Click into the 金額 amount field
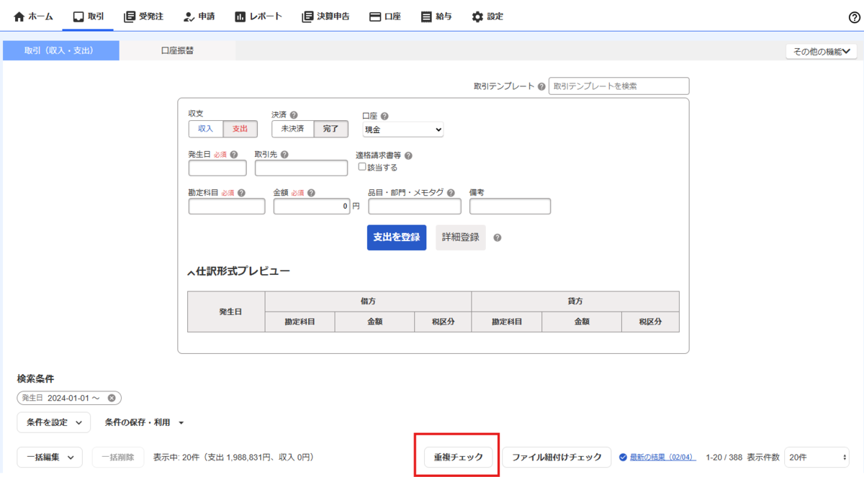 (312, 206)
